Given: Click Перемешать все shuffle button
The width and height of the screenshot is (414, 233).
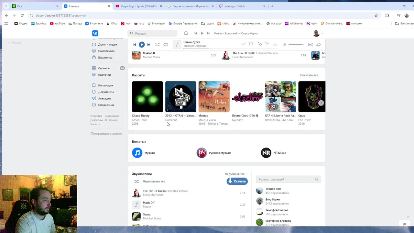Looking at the screenshot, I should (150, 182).
